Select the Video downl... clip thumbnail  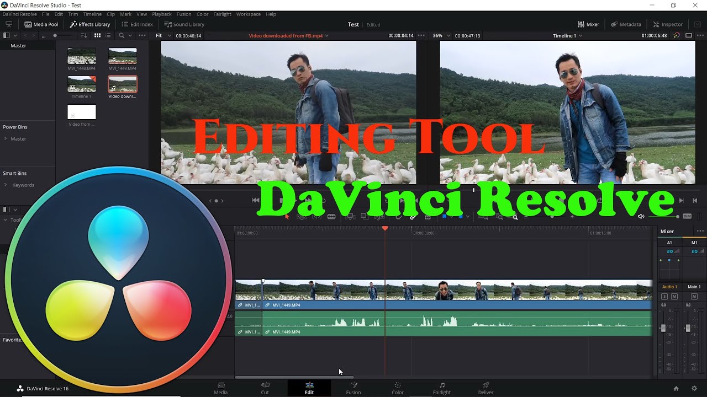pyautogui.click(x=123, y=84)
